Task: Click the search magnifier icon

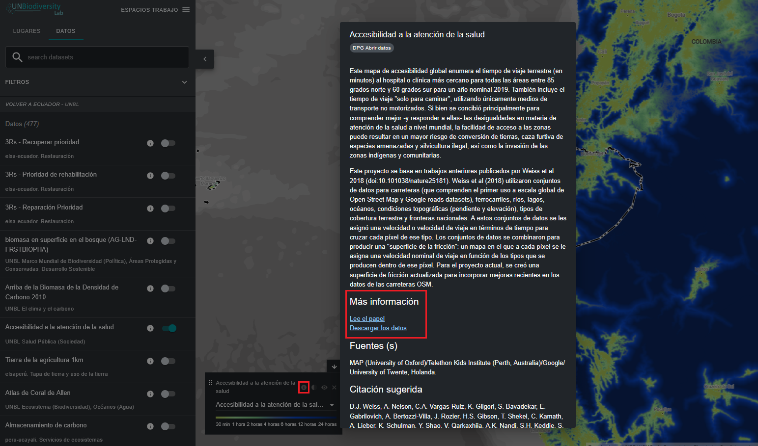Action: [x=17, y=57]
